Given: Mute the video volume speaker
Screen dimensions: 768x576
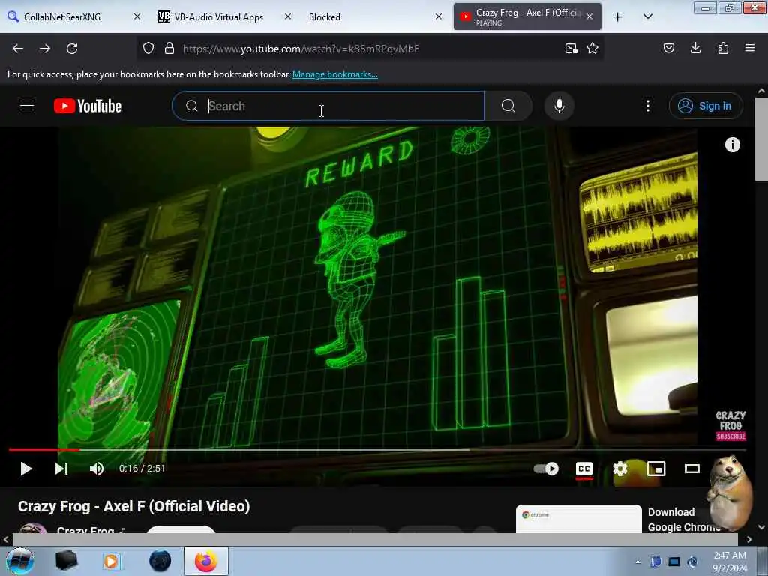Looking at the screenshot, I should [97, 469].
